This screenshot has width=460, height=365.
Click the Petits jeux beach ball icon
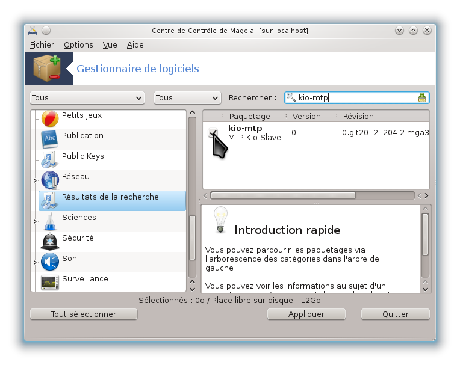[50, 118]
